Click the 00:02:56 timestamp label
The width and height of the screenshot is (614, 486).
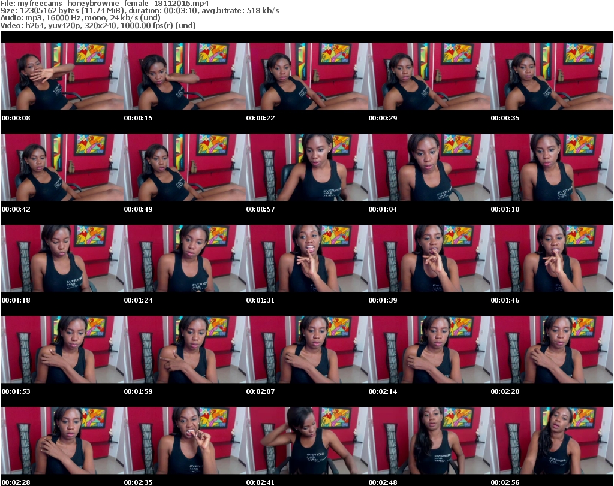[505, 482]
